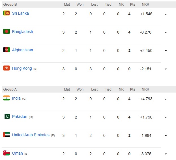This screenshot has height=160, width=176.
Task: Click the Oman flag icon
Action: 7,153
